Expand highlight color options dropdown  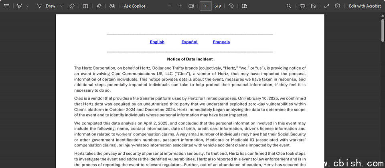[x=27, y=6]
